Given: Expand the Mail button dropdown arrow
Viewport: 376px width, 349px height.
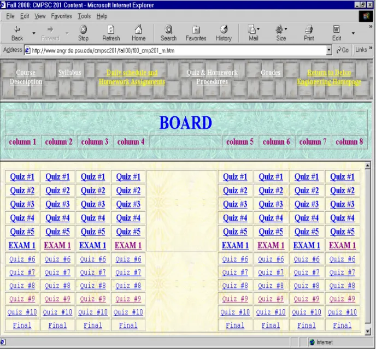Looking at the screenshot, I should click(x=258, y=29).
